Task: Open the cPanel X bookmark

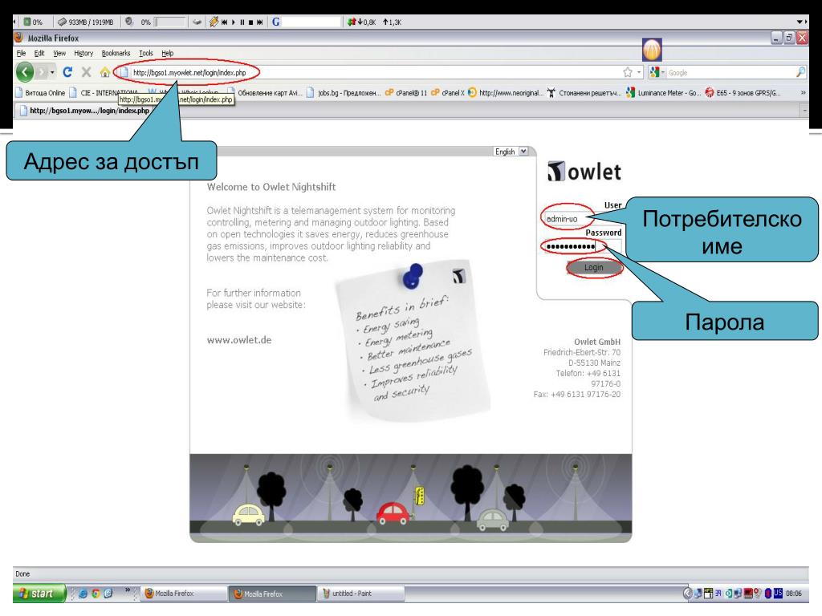Action: coord(447,93)
